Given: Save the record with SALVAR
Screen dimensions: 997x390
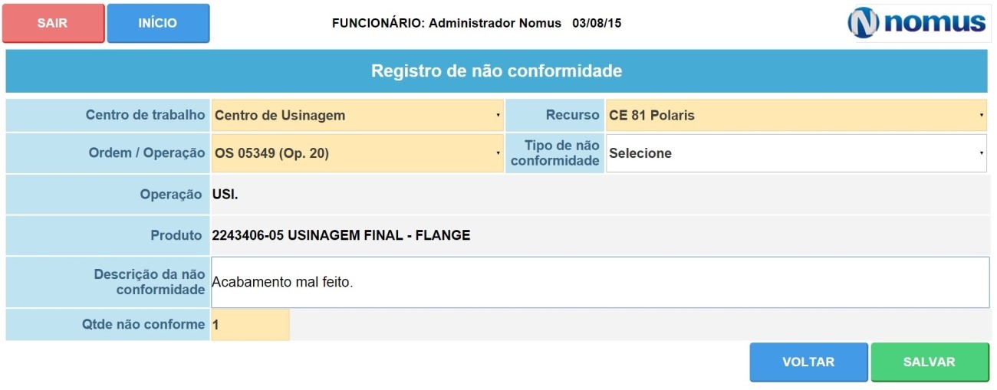Looking at the screenshot, I should point(930,362).
